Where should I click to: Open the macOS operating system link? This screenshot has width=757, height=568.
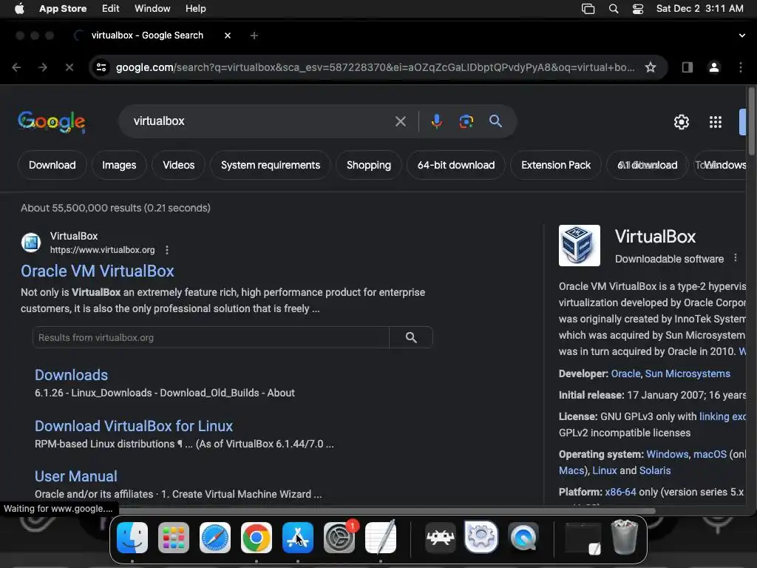click(710, 454)
